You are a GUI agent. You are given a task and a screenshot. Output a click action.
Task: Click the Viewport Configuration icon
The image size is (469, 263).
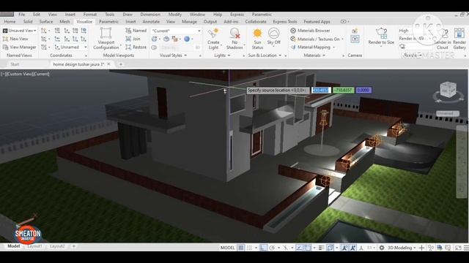pyautogui.click(x=106, y=33)
